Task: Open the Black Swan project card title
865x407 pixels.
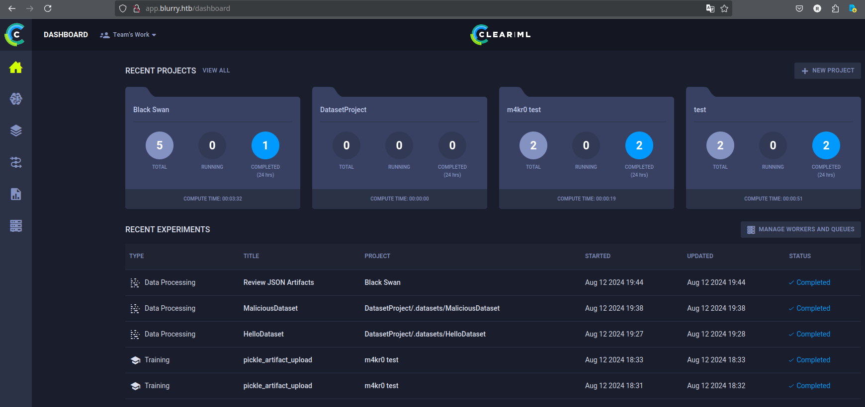Action: click(x=151, y=110)
